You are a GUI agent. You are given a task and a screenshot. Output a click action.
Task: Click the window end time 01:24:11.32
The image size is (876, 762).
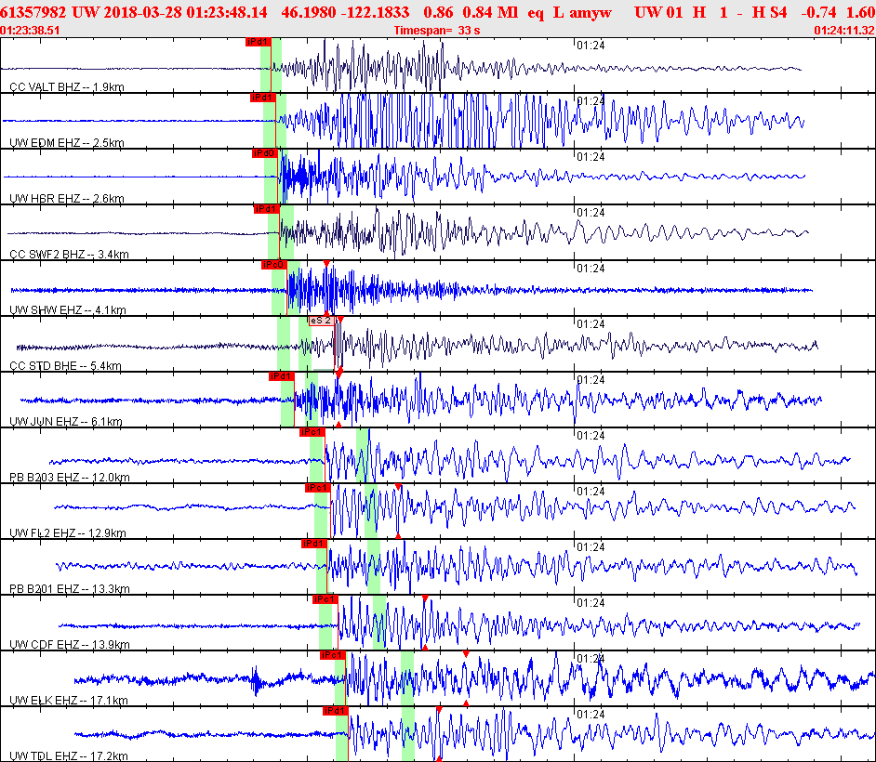point(844,31)
